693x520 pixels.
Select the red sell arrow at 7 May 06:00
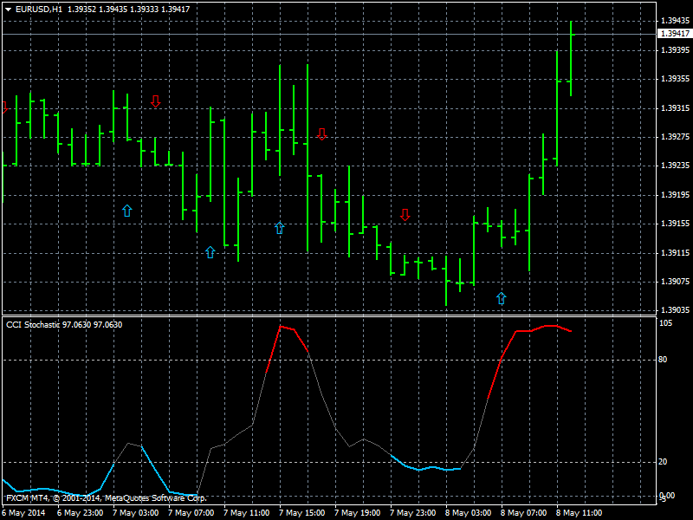pos(155,101)
